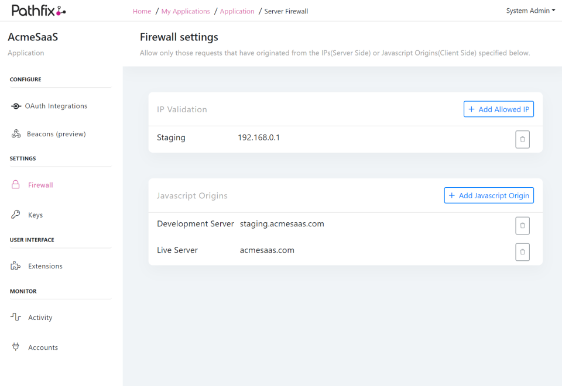Click the Add Allowed IP button
562x386 pixels.
(498, 109)
